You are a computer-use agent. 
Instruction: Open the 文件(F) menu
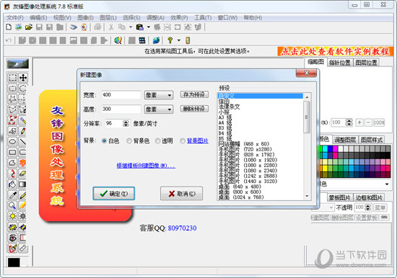[x=15, y=18]
